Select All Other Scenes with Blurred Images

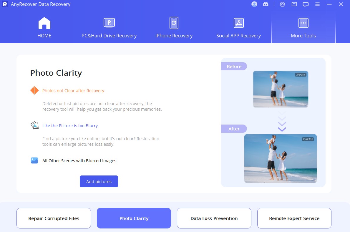[79, 160]
